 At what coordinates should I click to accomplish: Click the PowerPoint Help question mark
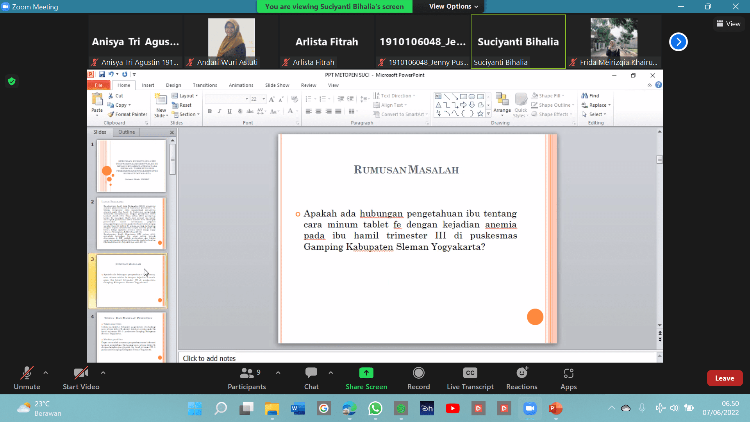tap(659, 85)
